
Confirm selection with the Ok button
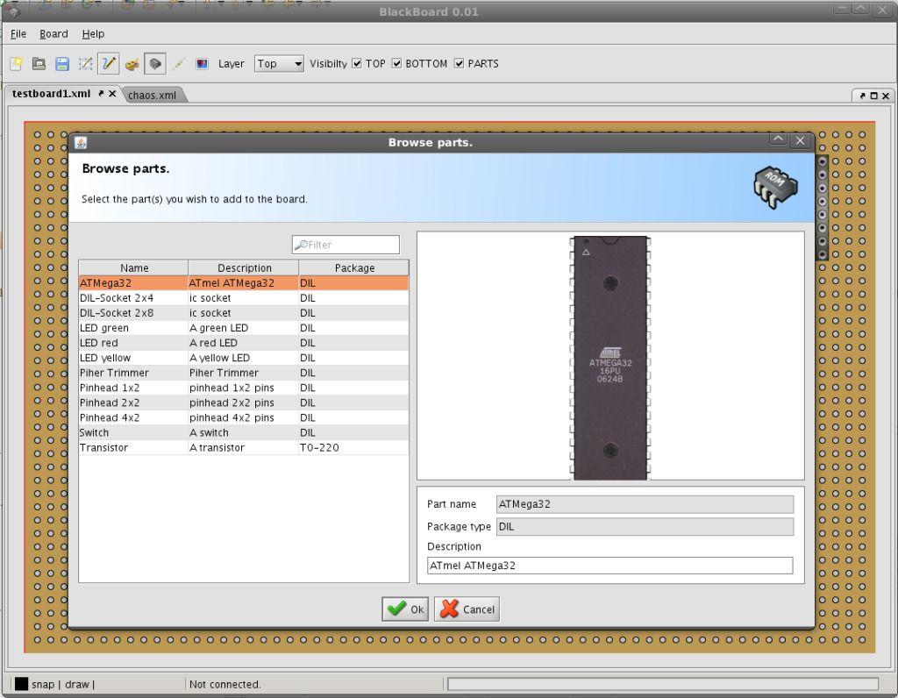point(405,609)
